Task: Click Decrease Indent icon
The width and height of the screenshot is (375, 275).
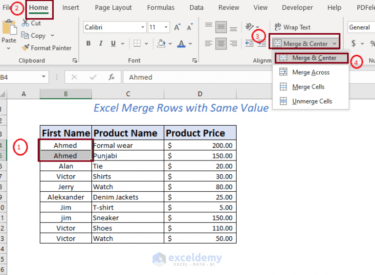Action: point(249,44)
